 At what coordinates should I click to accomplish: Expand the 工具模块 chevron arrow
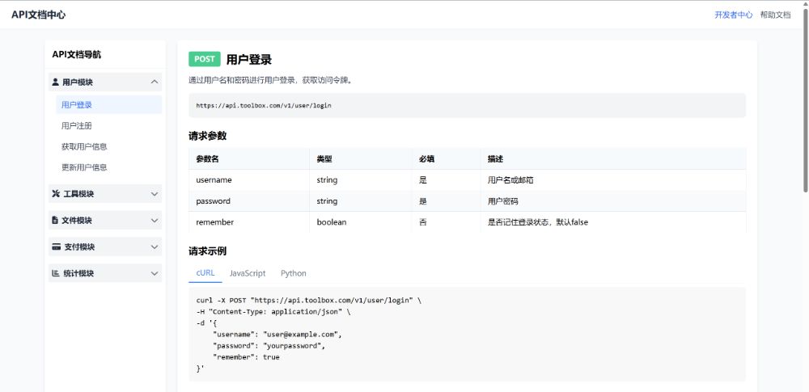tap(155, 194)
